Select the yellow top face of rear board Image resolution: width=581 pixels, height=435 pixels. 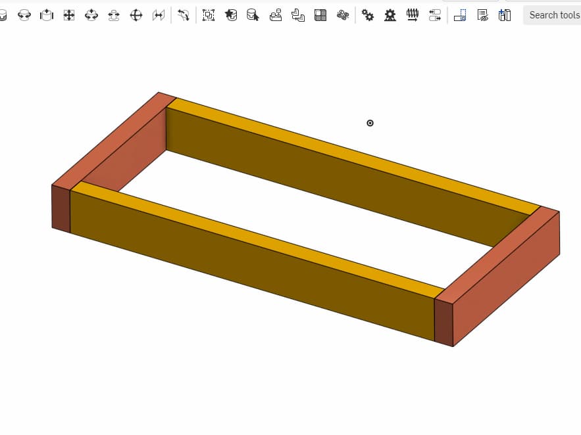tap(354, 156)
